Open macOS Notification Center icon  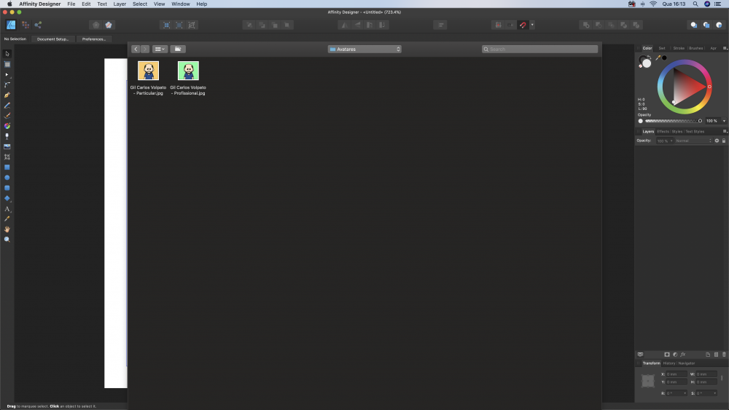pos(718,4)
